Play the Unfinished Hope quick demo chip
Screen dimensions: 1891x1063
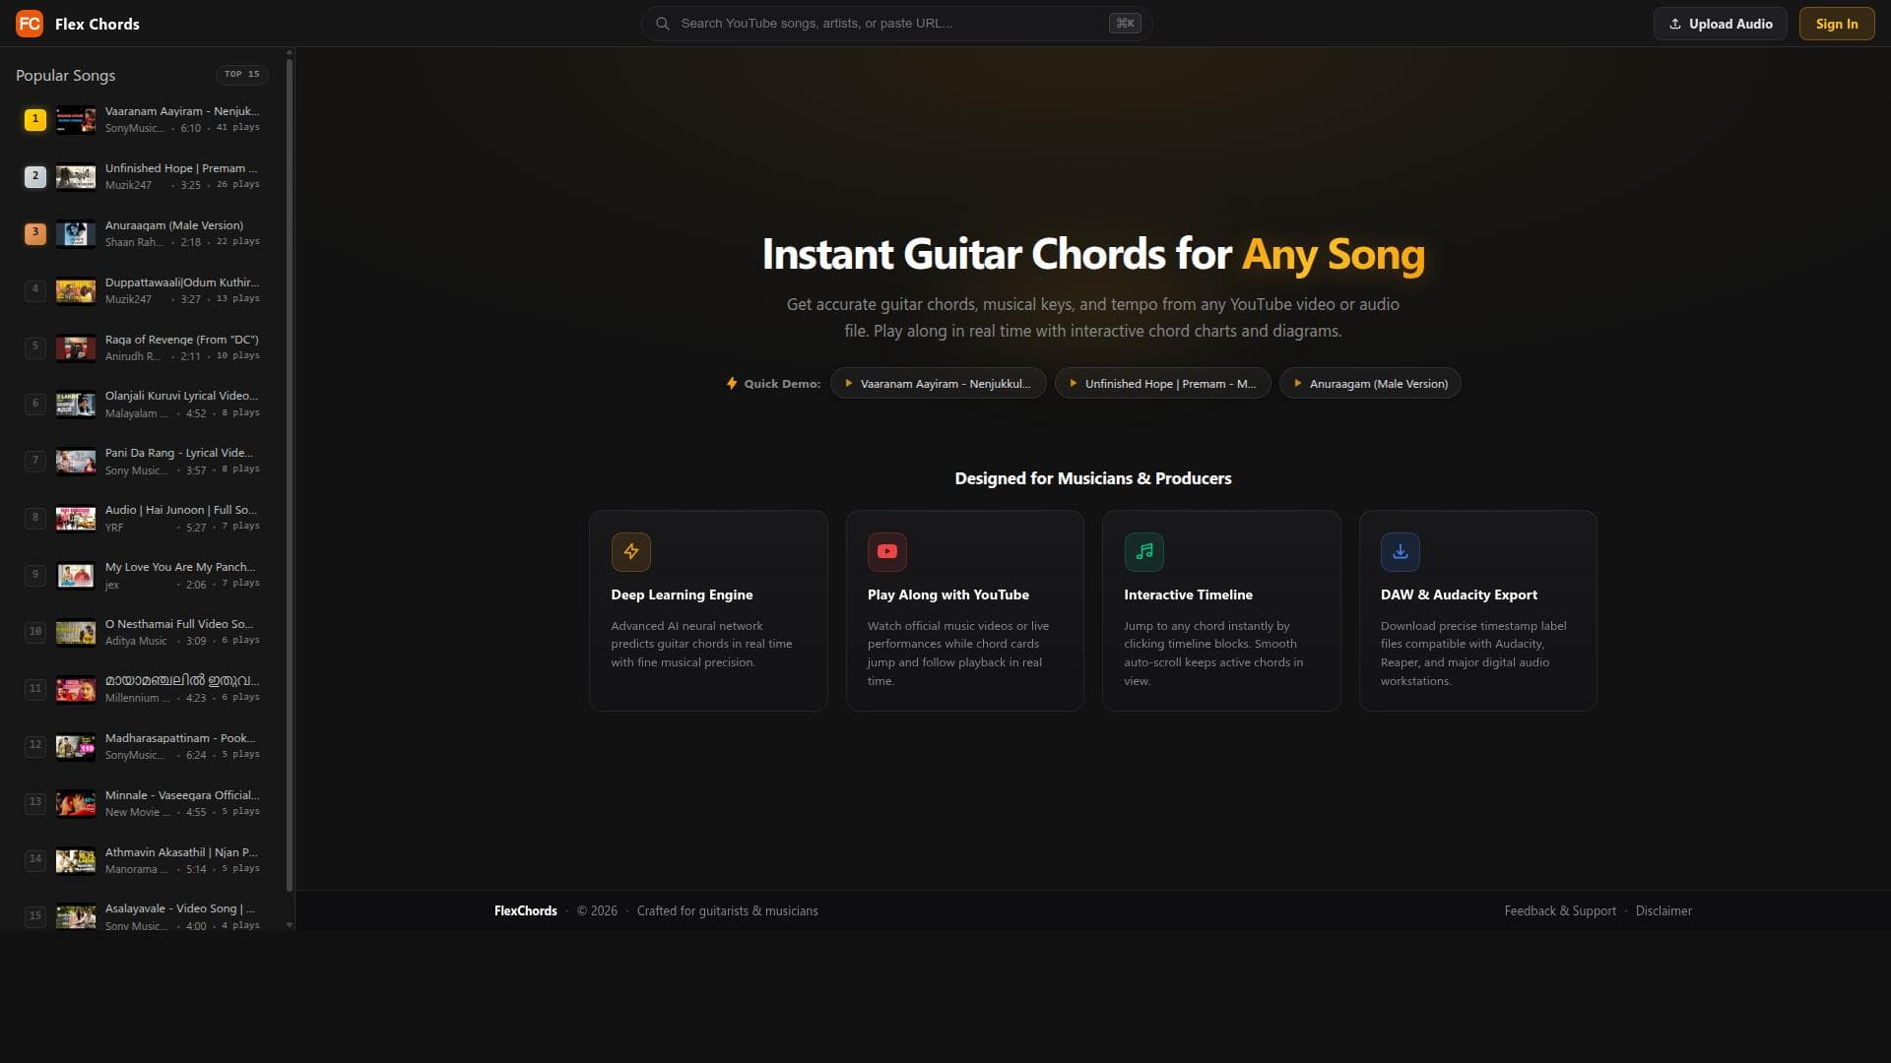[x=1163, y=384]
